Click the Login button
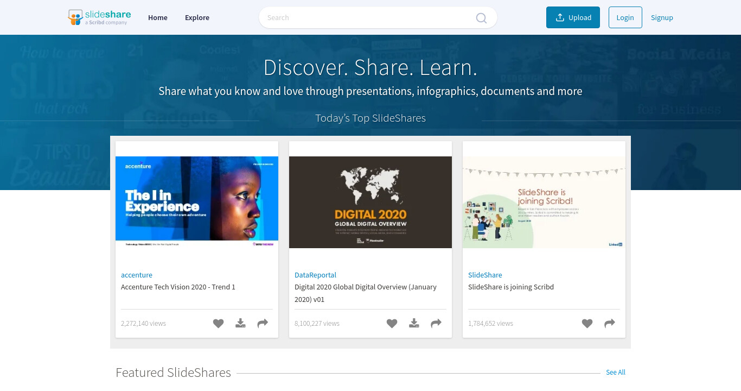 (625, 17)
